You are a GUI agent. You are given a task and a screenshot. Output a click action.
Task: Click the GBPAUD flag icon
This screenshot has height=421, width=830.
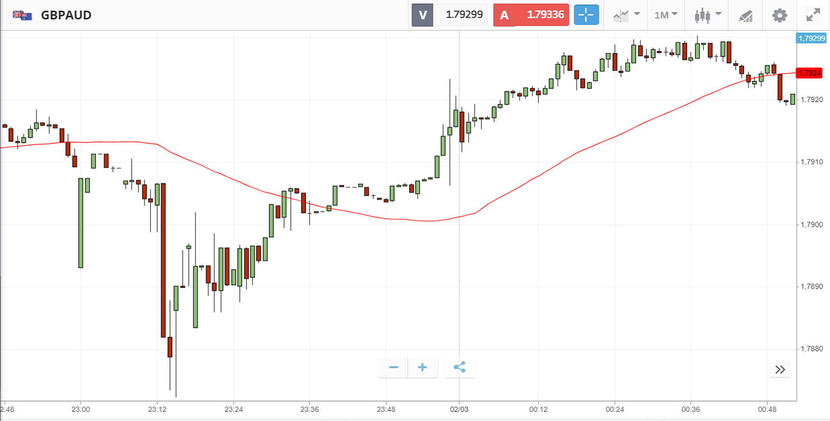(x=22, y=15)
